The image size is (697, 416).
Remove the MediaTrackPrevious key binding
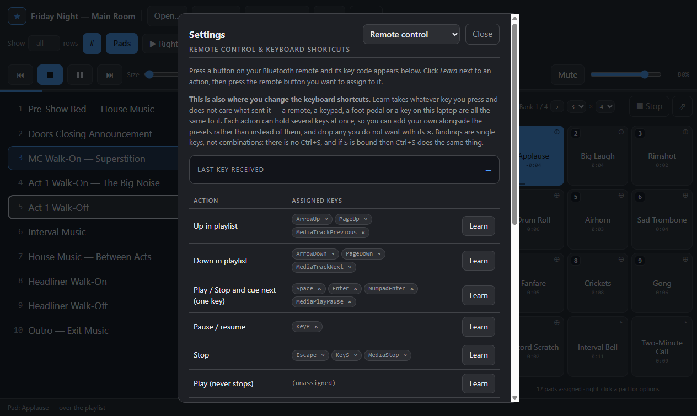click(363, 233)
